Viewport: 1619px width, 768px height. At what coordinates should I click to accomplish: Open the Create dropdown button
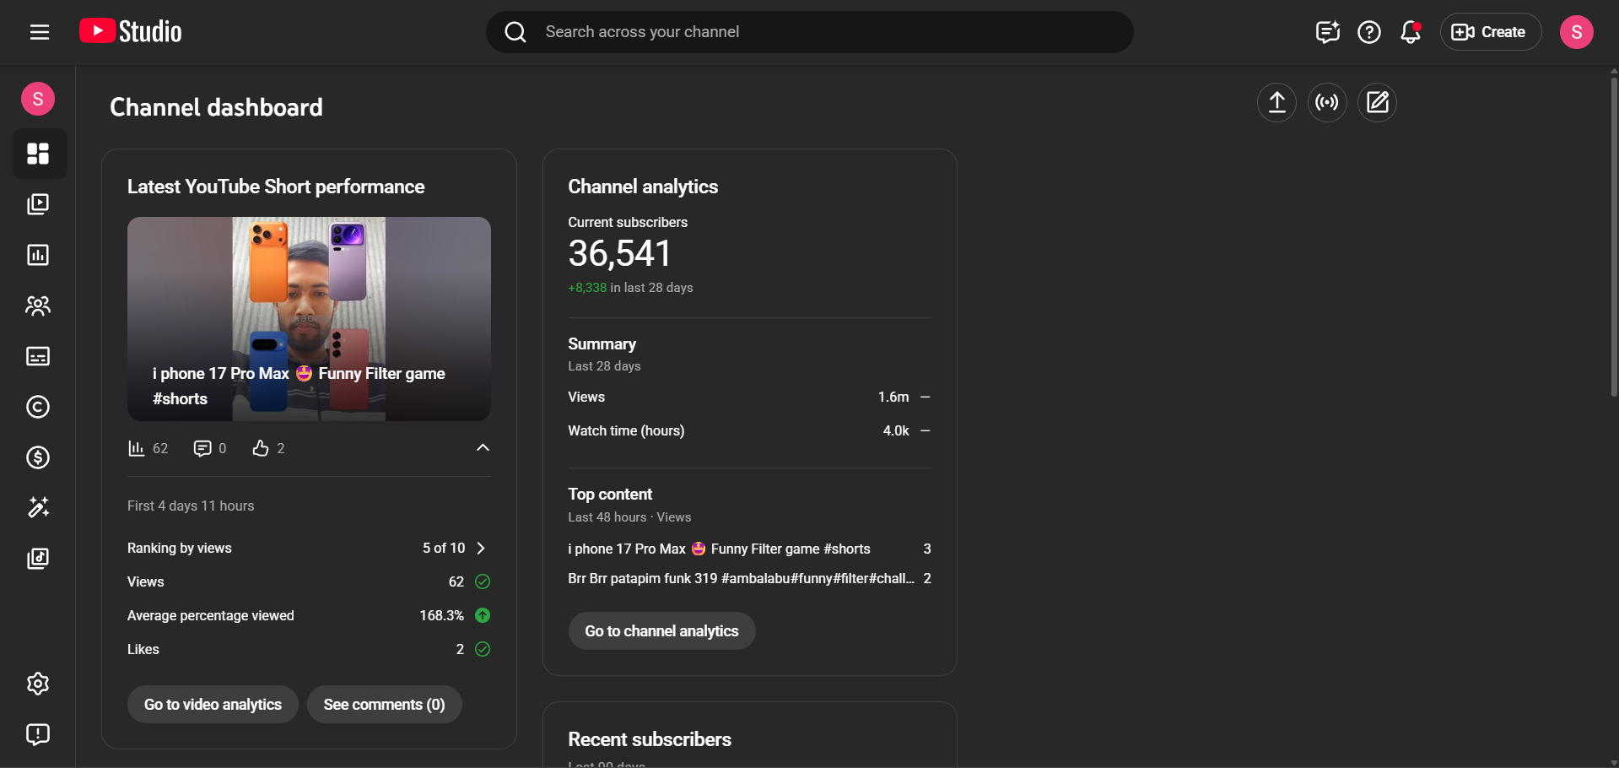click(1490, 32)
